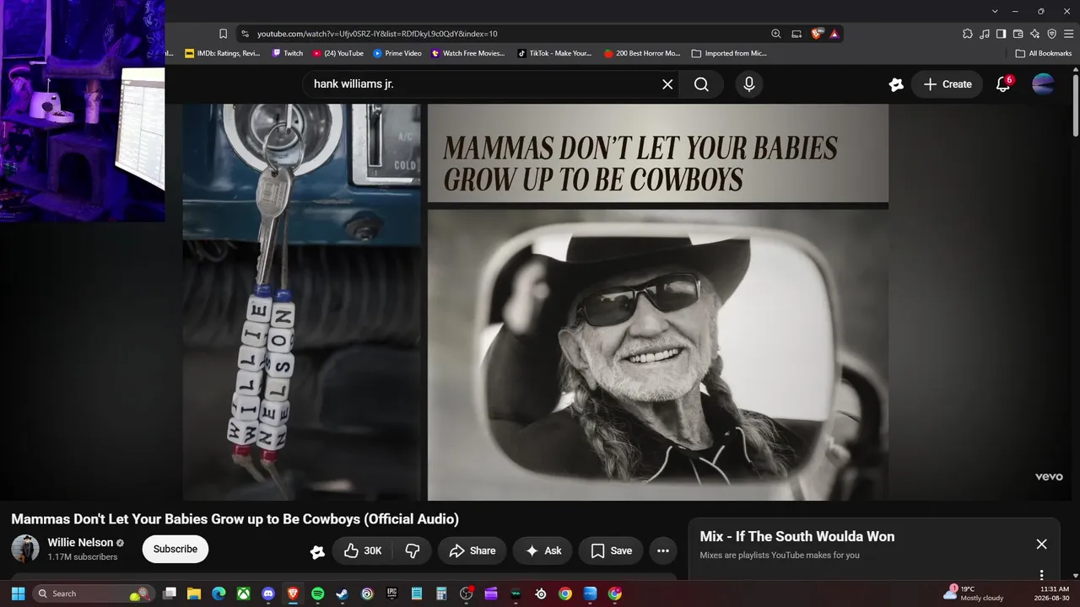The image size is (1080, 607).
Task: Open YouTube notifications bell
Action: [1003, 84]
